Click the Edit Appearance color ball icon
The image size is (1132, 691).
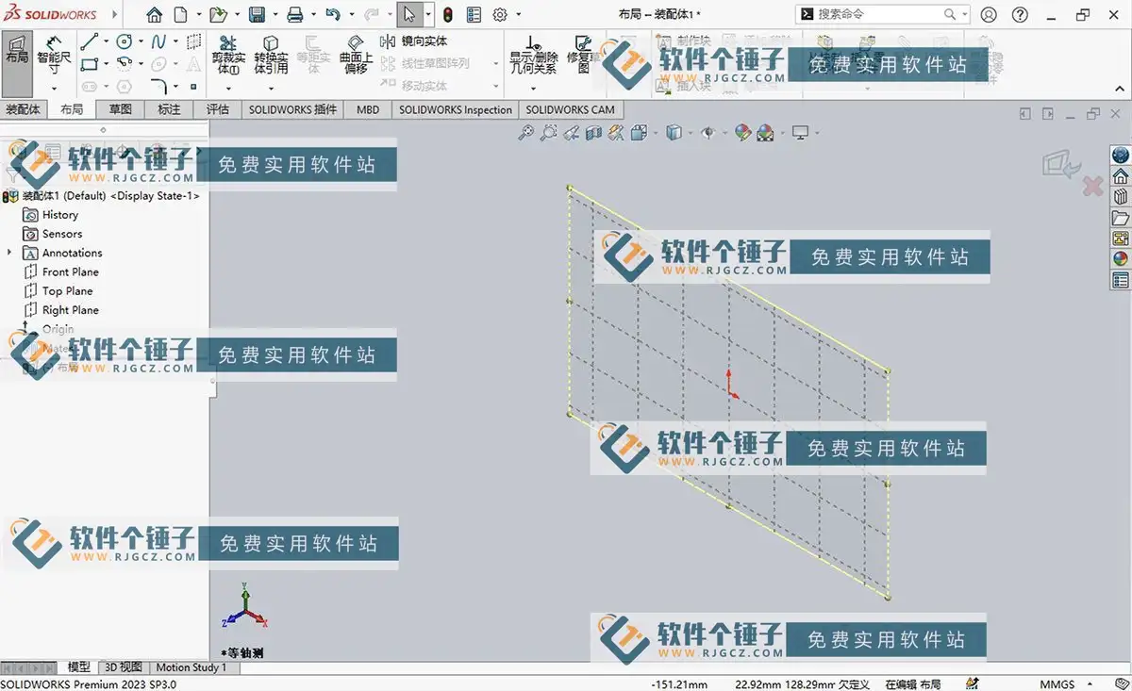[x=742, y=133]
